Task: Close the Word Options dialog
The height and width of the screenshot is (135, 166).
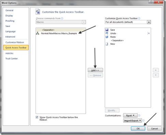Action: (x=158, y=2)
